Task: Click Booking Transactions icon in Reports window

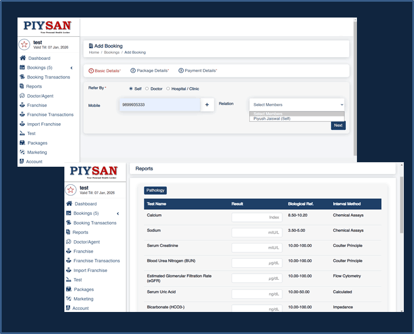Action: (x=69, y=223)
